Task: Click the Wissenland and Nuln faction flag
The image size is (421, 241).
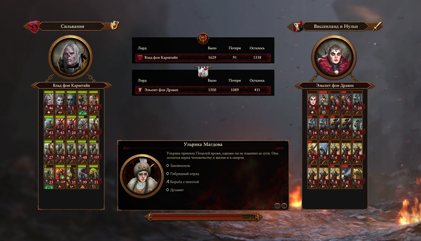Action: coord(297,26)
